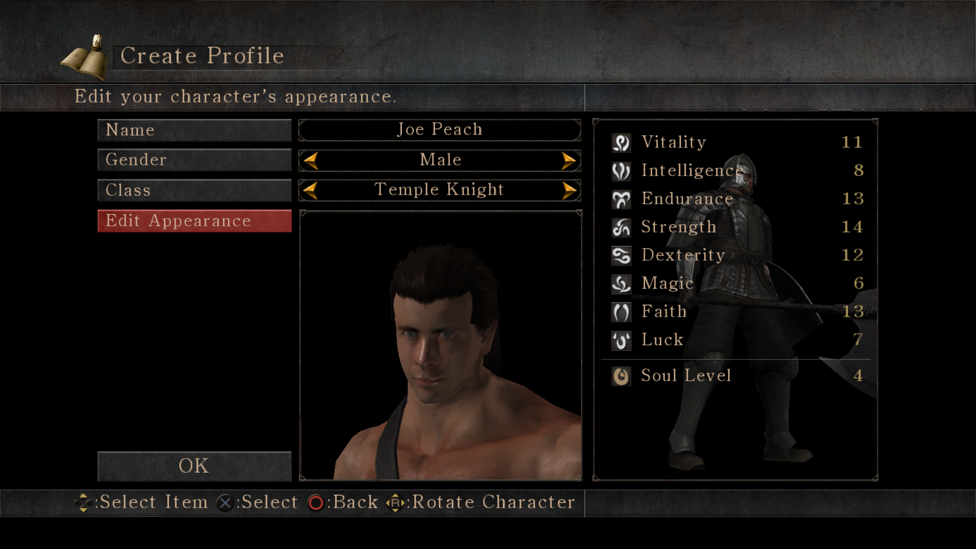
Task: Click the Intelligence stat icon
Action: [x=621, y=171]
